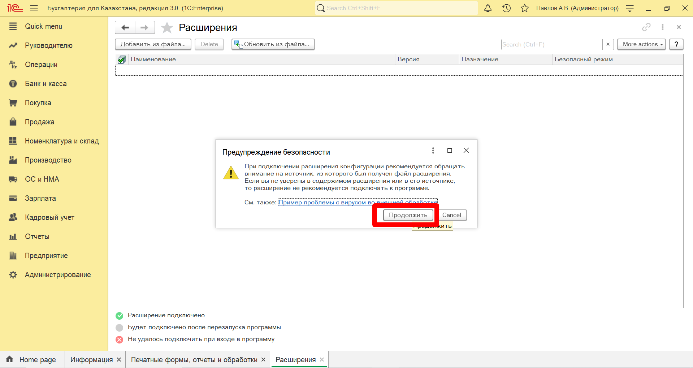Focus the global Search Ctrl+Shift+F field
Screen dimensions: 693x368
point(397,8)
